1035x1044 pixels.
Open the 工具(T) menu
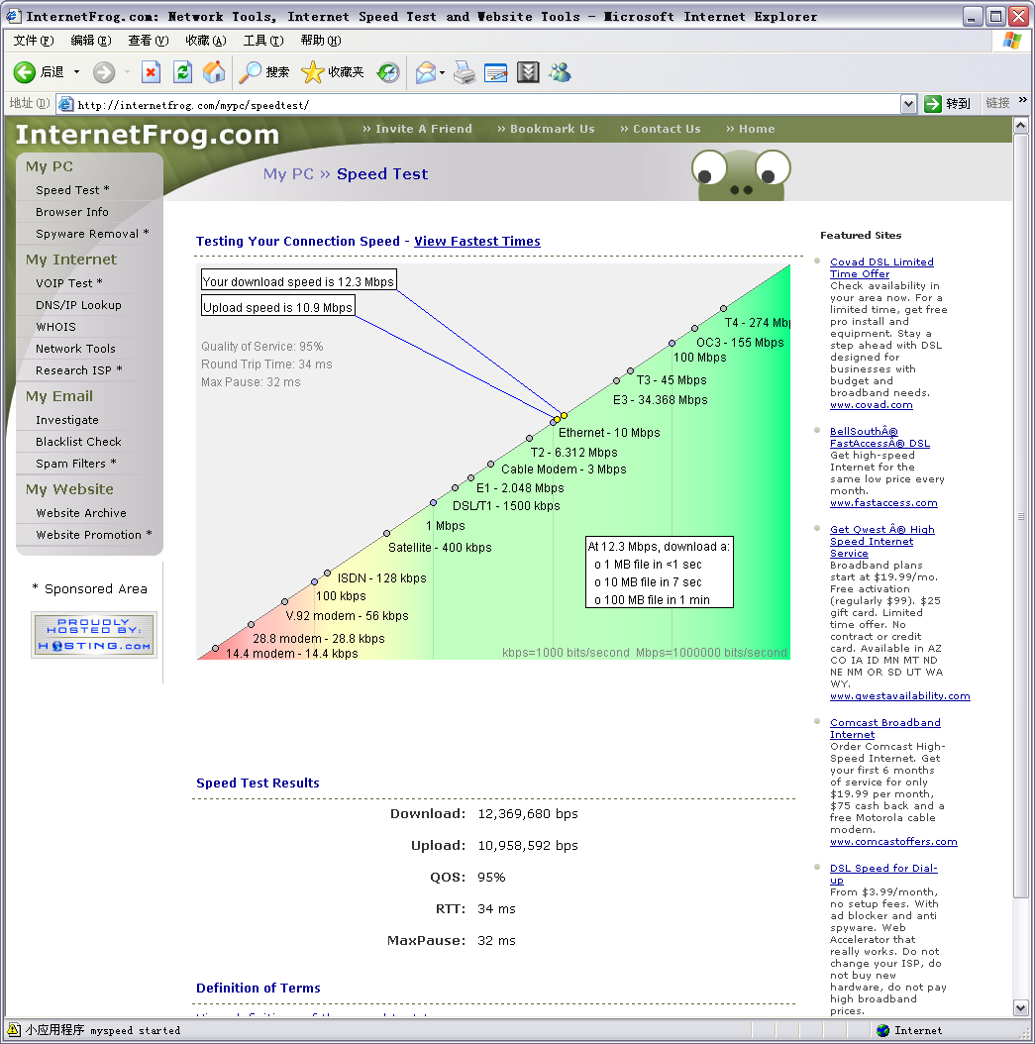pos(263,41)
